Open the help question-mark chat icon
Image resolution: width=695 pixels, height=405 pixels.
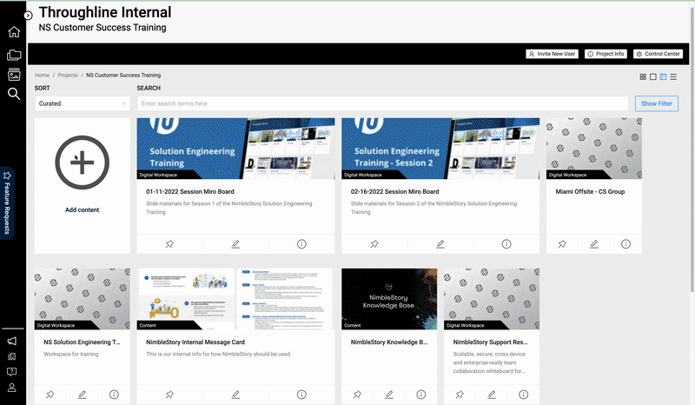12,372
